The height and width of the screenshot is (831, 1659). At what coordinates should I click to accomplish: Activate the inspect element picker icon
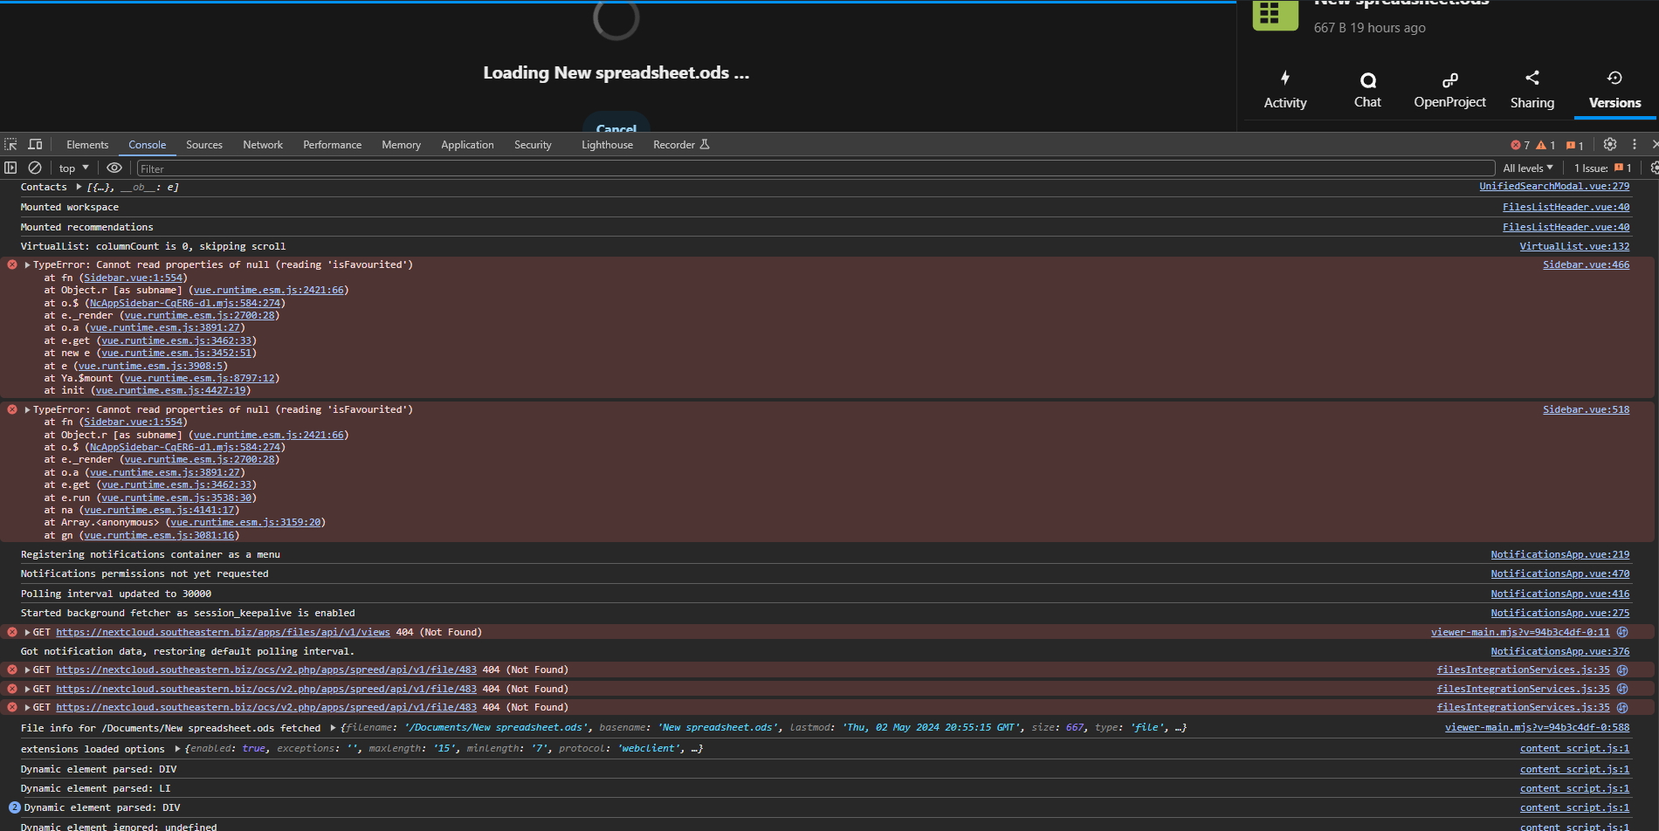tap(10, 144)
